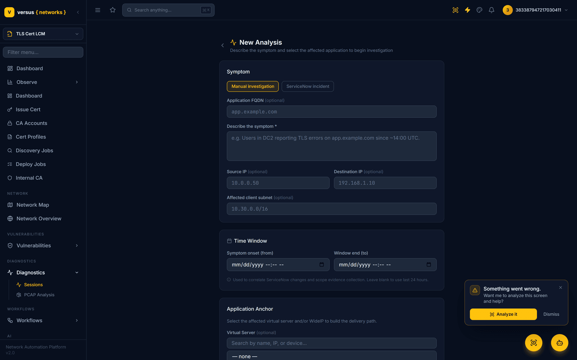
Task: Expand the Vulnerabilities menu section
Action: click(x=43, y=246)
